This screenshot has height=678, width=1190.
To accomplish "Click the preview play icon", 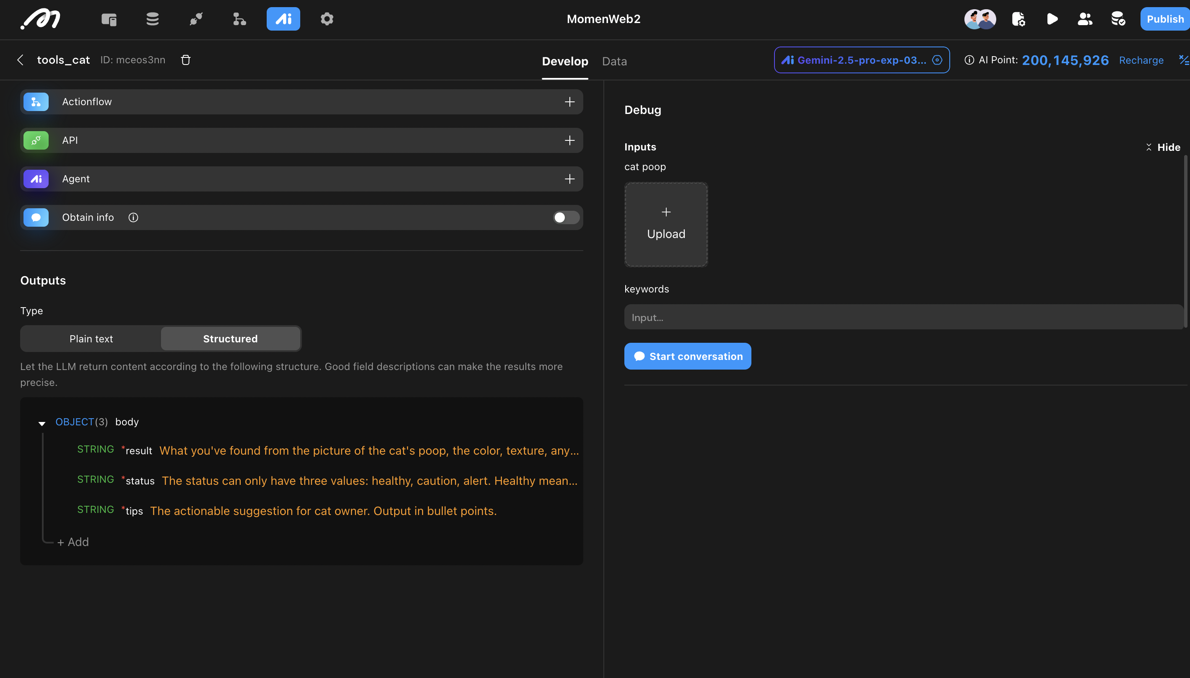I will (x=1052, y=19).
